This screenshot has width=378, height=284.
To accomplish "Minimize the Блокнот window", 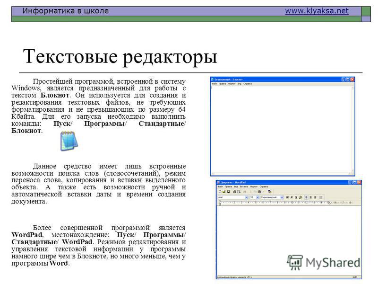I will tap(344, 79).
